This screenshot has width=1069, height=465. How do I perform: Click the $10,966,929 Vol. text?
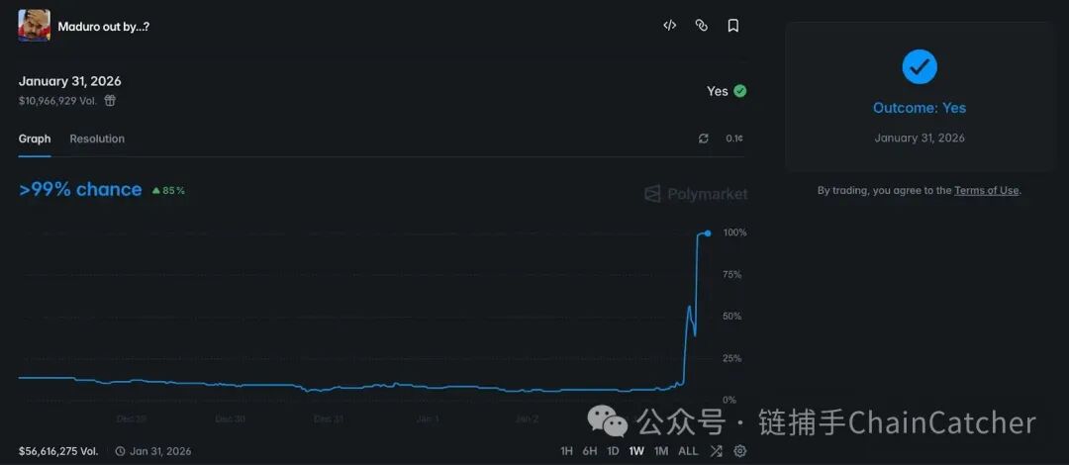click(x=57, y=101)
